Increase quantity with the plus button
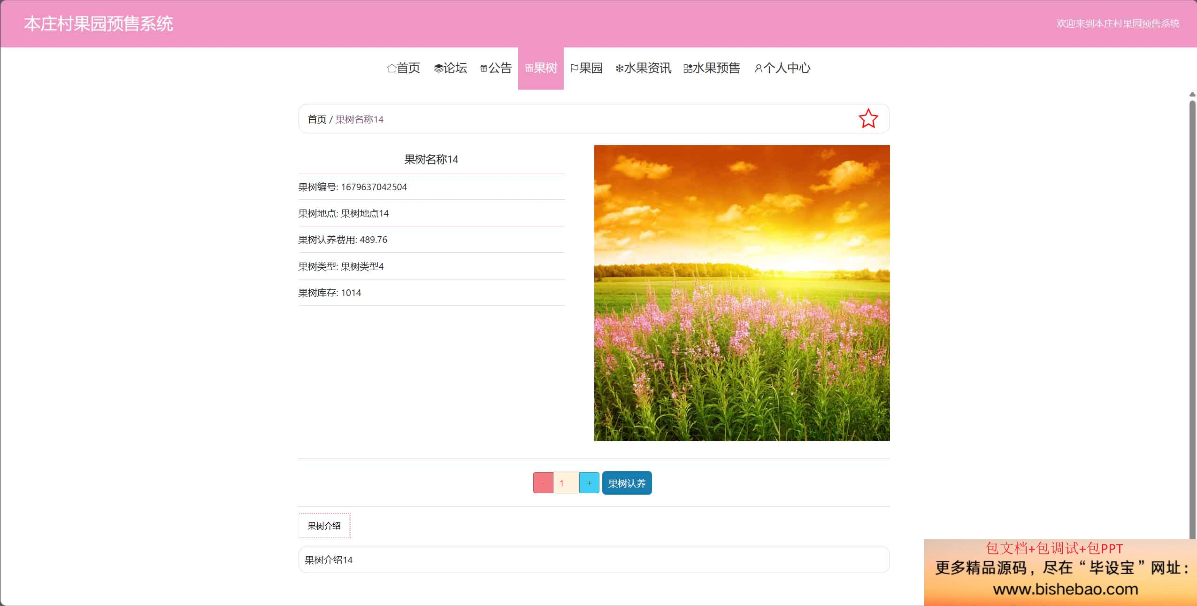This screenshot has height=606, width=1197. point(589,483)
